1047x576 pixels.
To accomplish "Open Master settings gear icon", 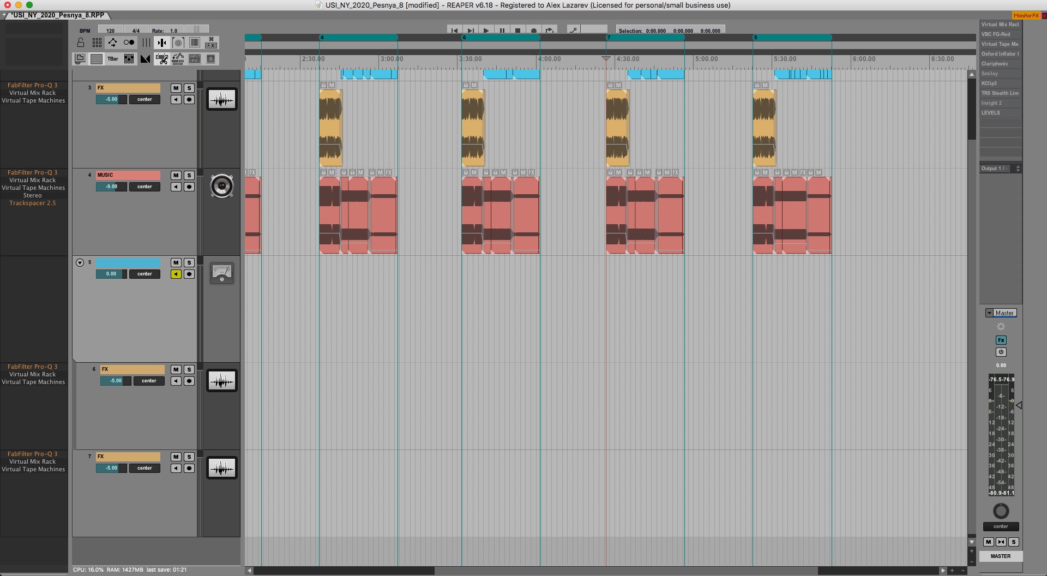I will 1001,327.
